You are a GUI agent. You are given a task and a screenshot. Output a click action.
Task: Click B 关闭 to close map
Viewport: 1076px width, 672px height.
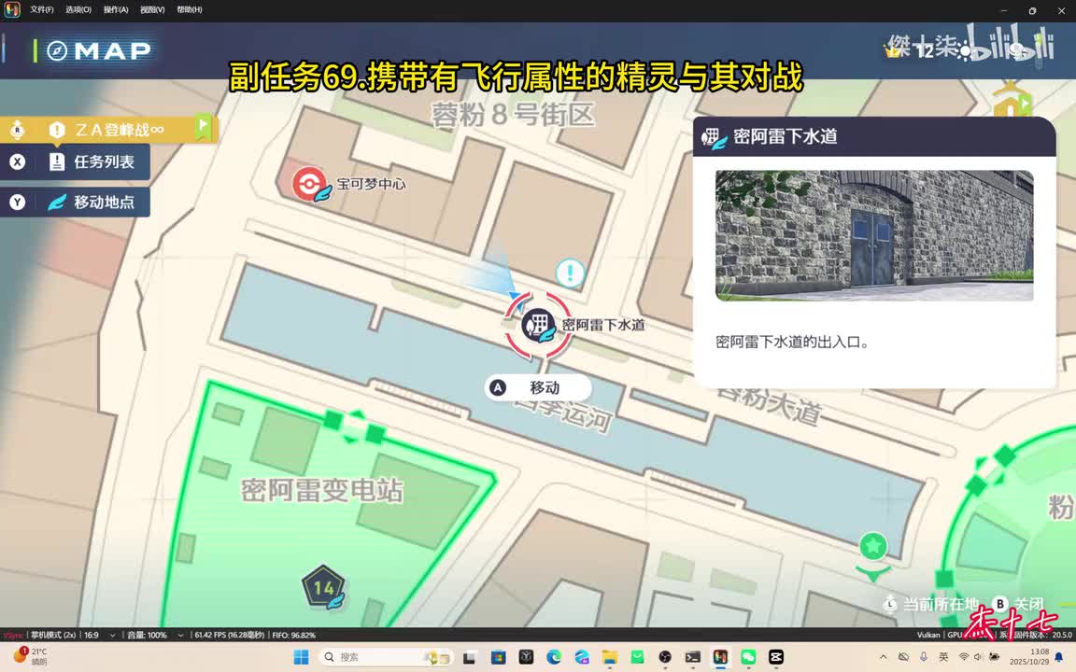1018,604
